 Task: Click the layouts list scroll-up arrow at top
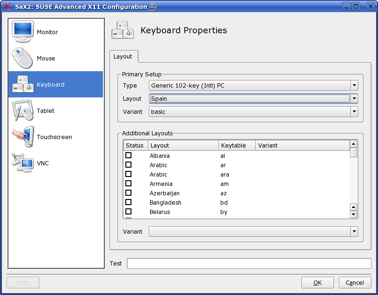[x=353, y=144]
